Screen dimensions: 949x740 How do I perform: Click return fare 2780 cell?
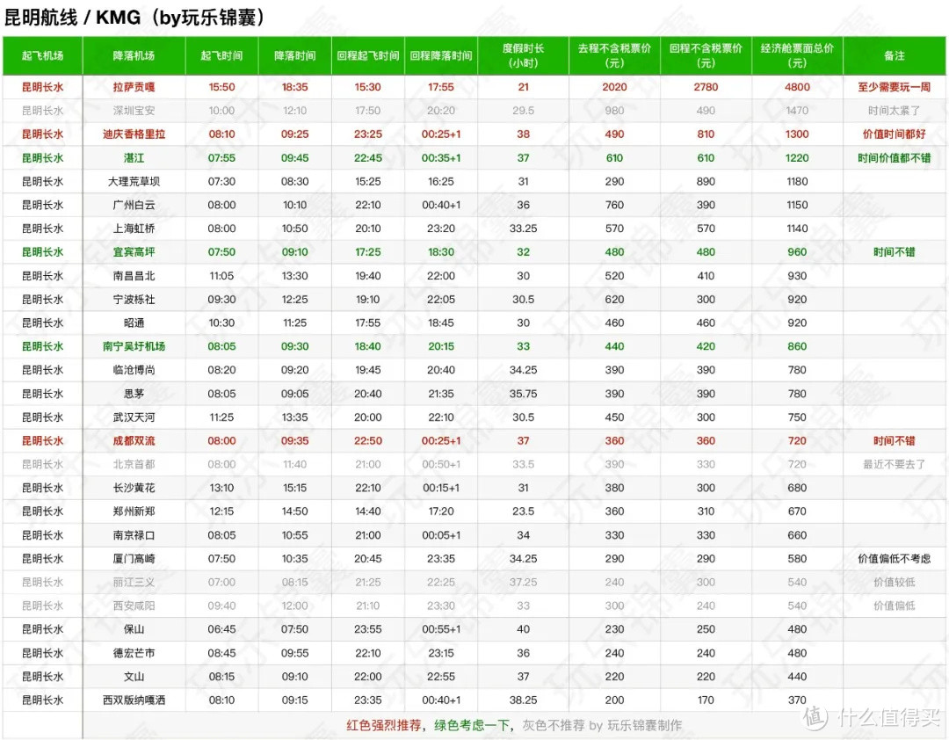pos(706,87)
